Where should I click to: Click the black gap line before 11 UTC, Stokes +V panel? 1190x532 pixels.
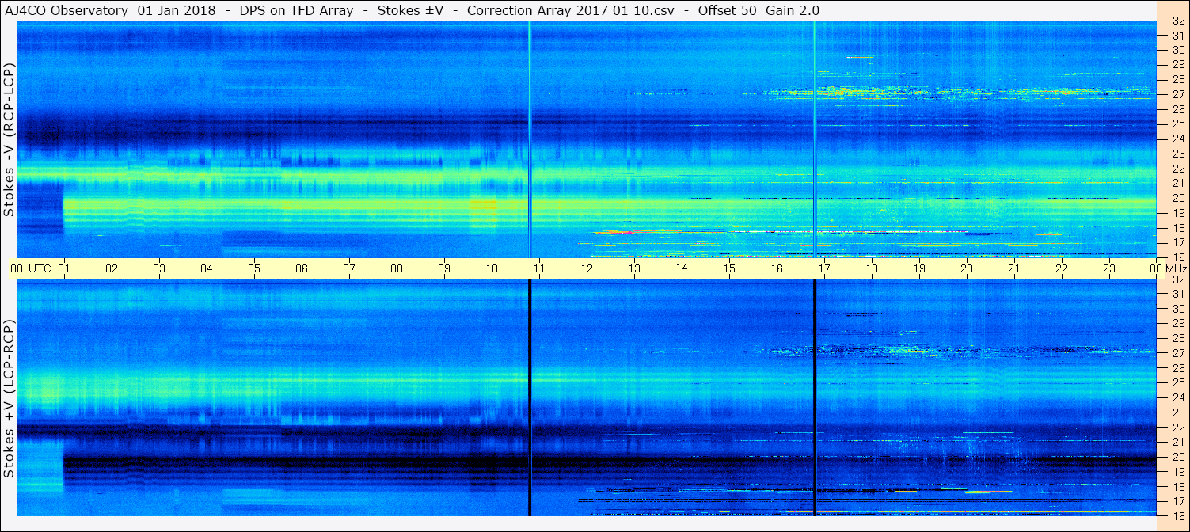[530, 398]
